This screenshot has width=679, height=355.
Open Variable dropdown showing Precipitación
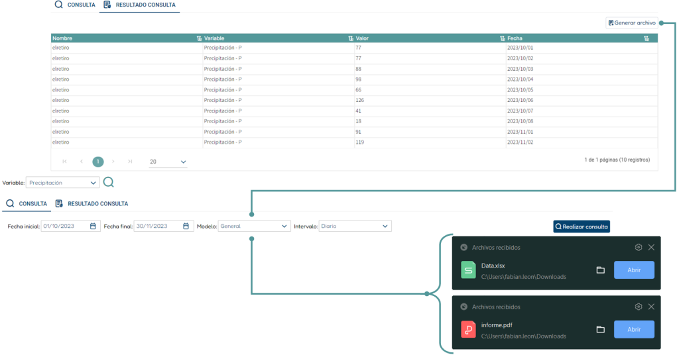pyautogui.click(x=63, y=183)
